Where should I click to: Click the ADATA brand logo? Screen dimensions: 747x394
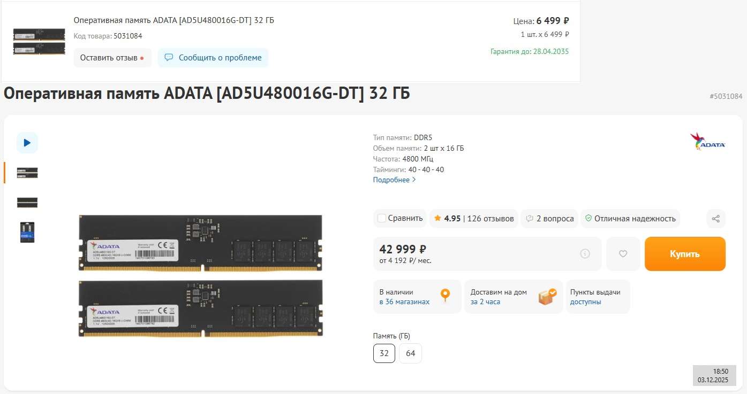pos(707,142)
